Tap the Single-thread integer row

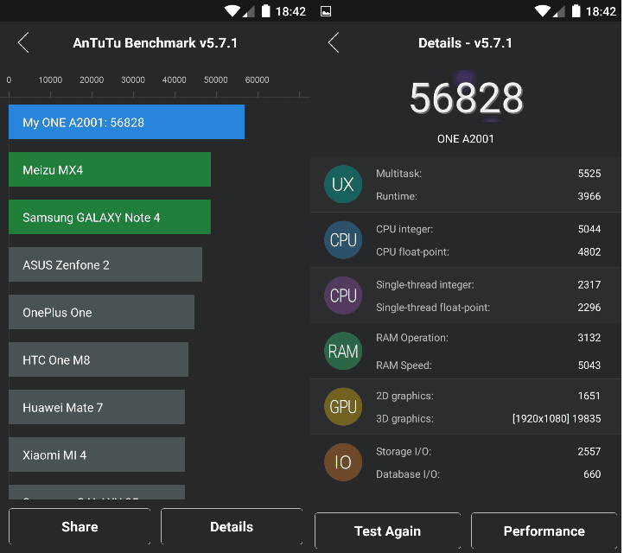pyautogui.click(x=488, y=285)
